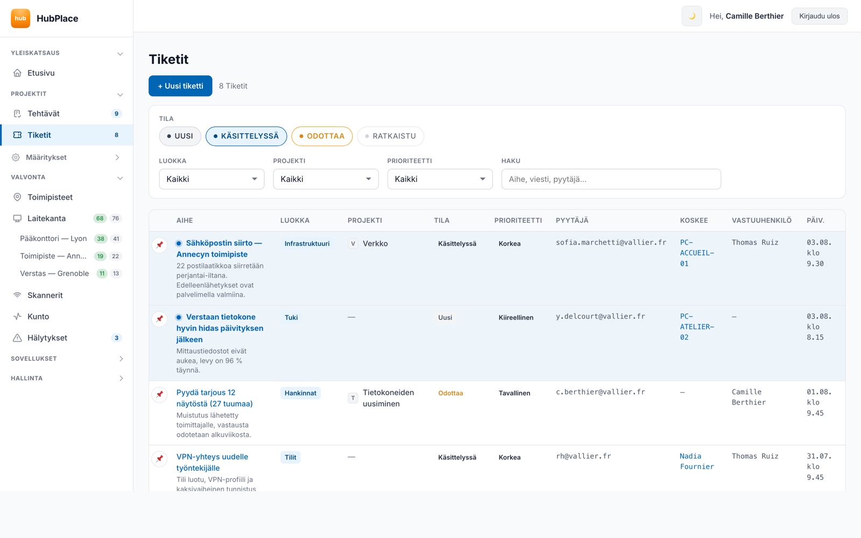Screen dimensions: 861x538
Task: Click the Hankinnat category tag
Action: pos(300,393)
